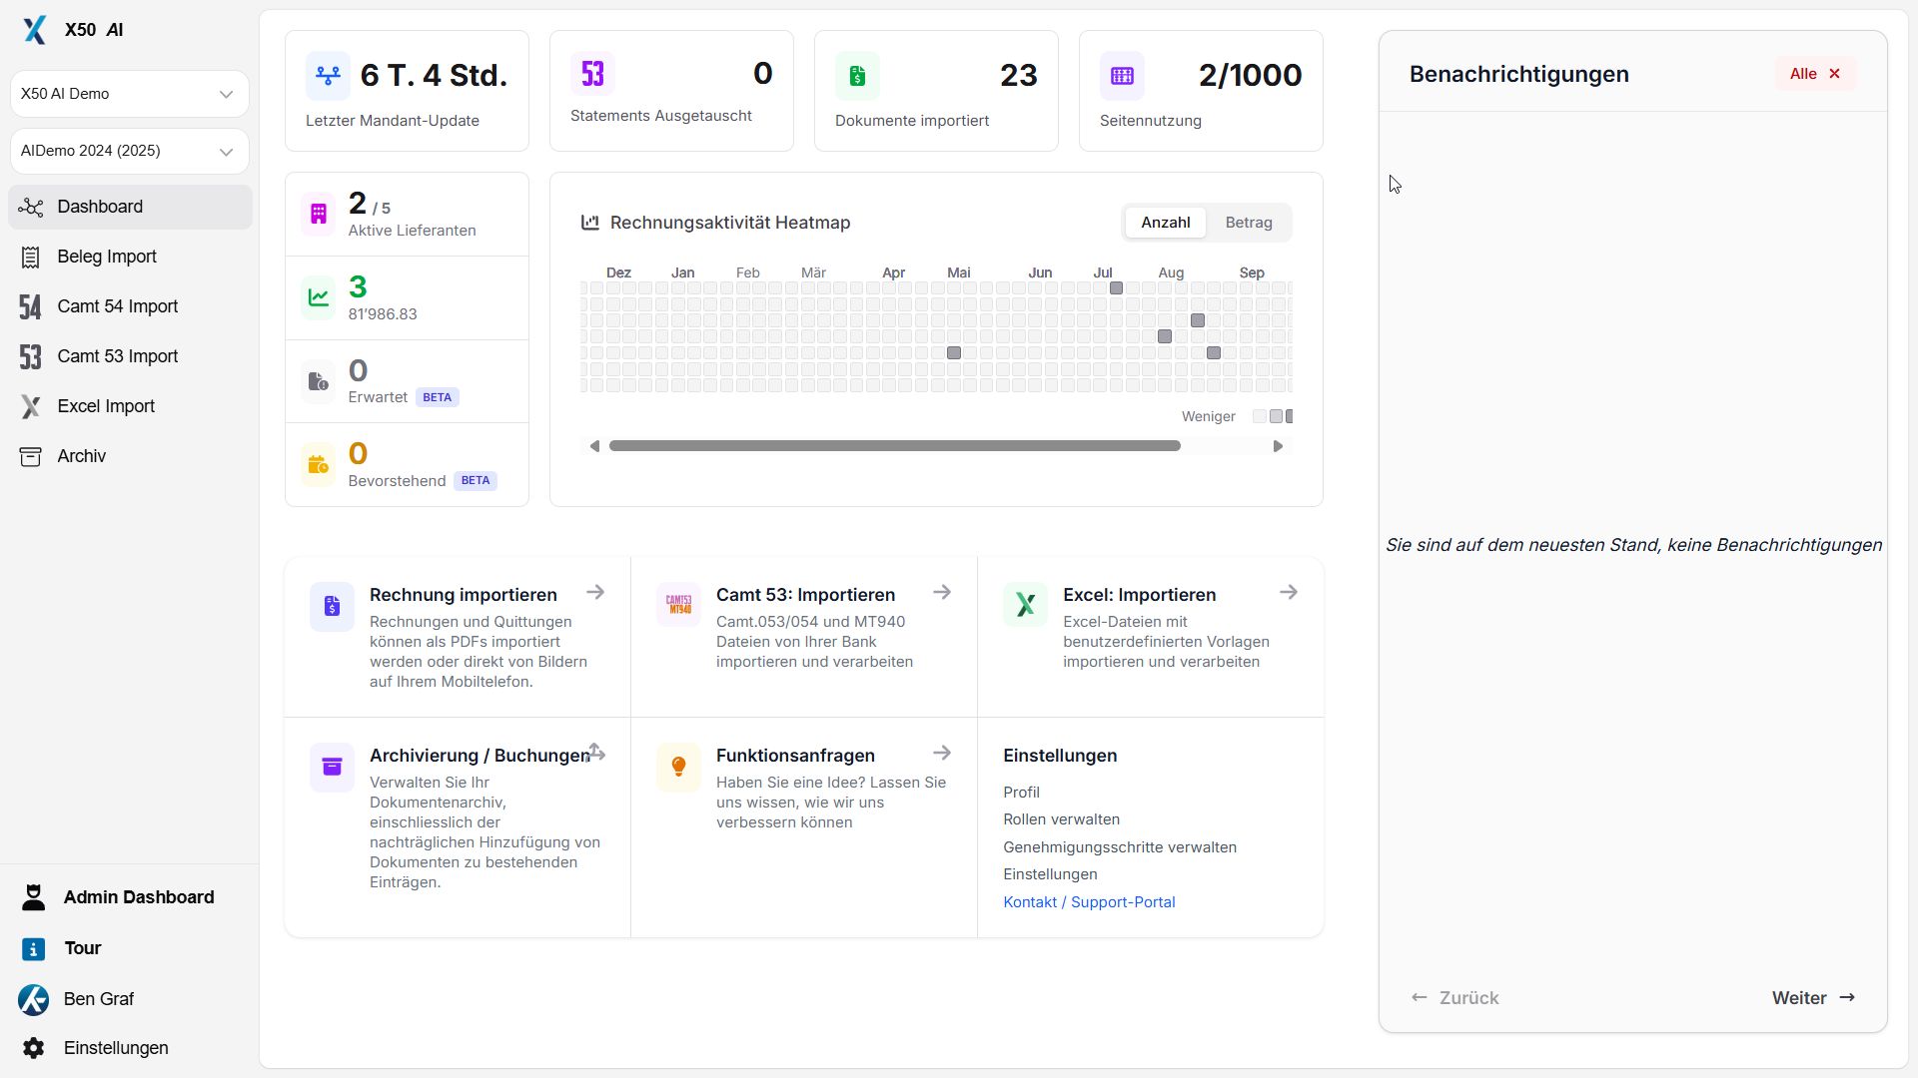Click the Camt 53 Import sidebar icon
The height and width of the screenshot is (1078, 1918).
[x=31, y=356]
